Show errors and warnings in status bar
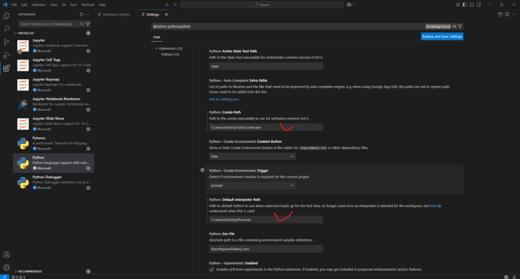This screenshot has height=279, width=520. pyautogui.click(x=19, y=277)
